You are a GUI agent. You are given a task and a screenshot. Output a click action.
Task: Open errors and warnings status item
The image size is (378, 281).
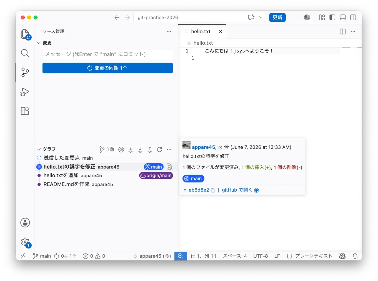[94, 256]
